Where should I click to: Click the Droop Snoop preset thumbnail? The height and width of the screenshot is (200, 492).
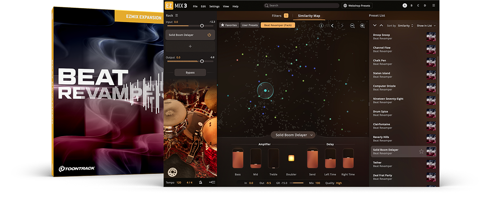click(431, 37)
